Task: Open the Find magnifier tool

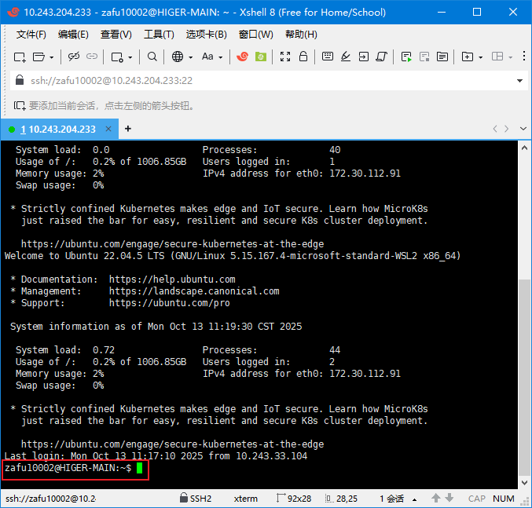Action: (152, 57)
